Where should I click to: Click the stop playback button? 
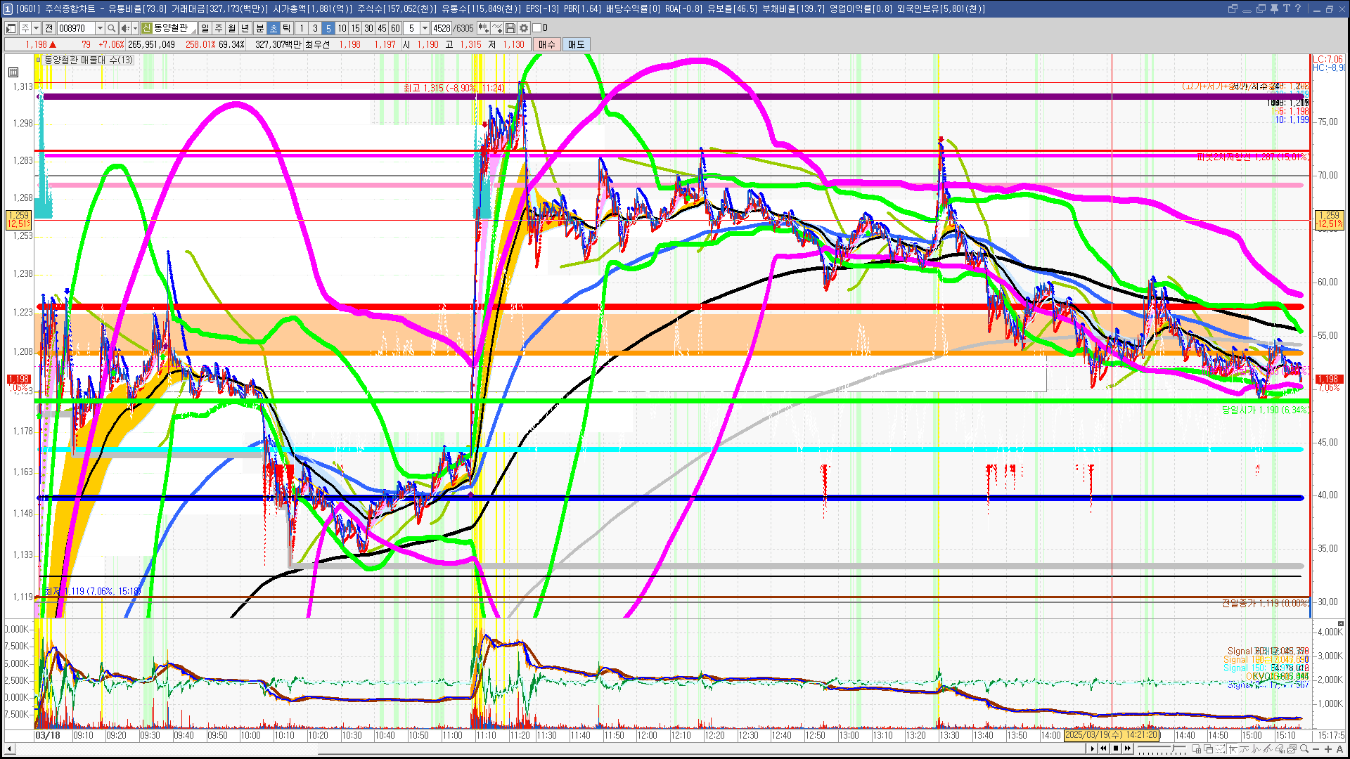pos(1116,748)
